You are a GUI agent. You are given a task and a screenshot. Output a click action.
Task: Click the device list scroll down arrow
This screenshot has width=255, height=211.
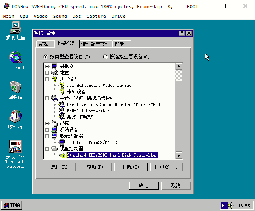[x=179, y=155]
